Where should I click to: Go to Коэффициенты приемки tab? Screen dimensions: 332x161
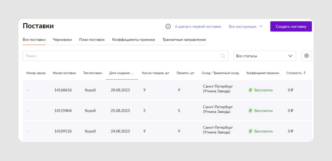[x=133, y=40]
